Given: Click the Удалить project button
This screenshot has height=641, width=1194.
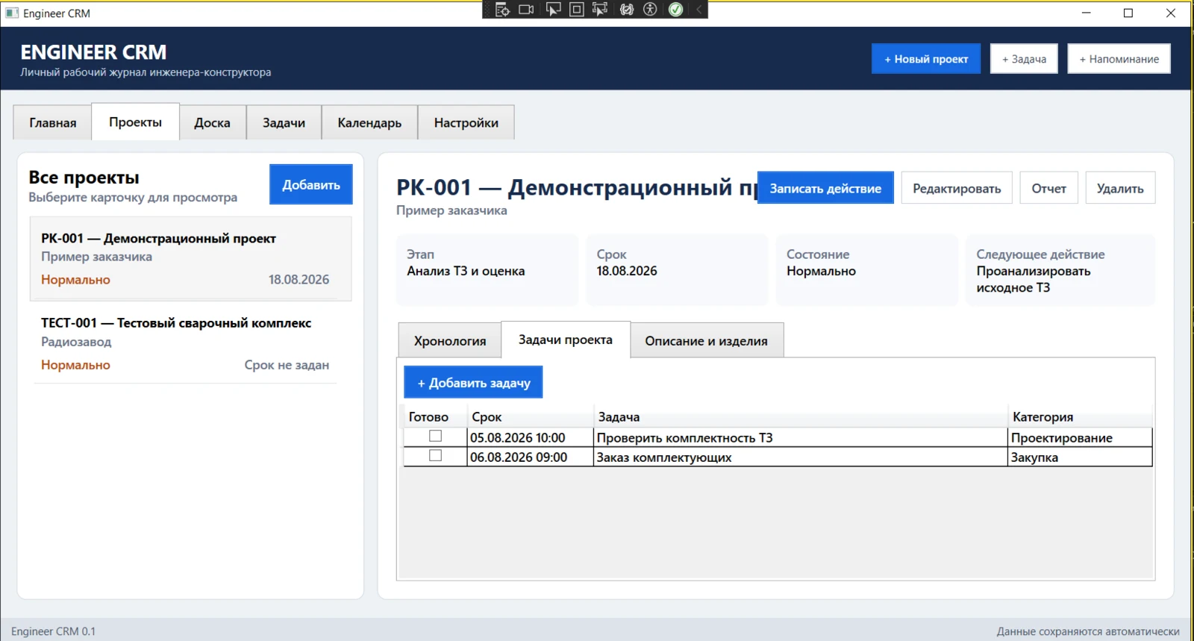Looking at the screenshot, I should (1120, 188).
